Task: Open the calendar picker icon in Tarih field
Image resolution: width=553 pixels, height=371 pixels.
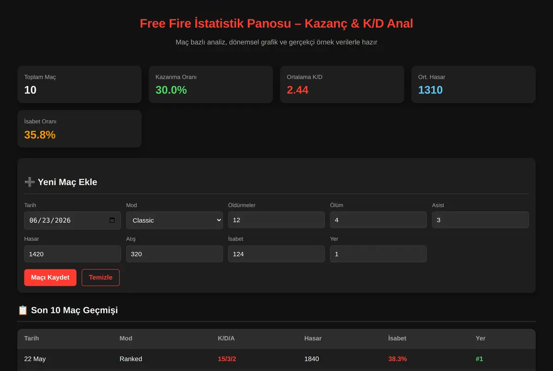Action: [x=112, y=220]
